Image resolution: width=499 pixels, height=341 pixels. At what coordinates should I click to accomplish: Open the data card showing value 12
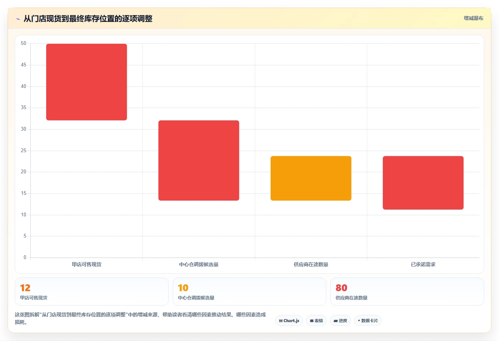pyautogui.click(x=92, y=292)
